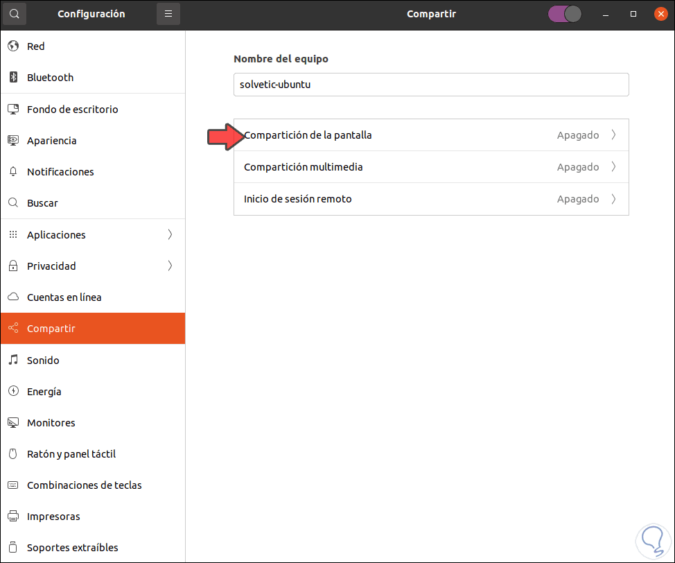Expand the Privacidad submenu chevron

coord(170,266)
